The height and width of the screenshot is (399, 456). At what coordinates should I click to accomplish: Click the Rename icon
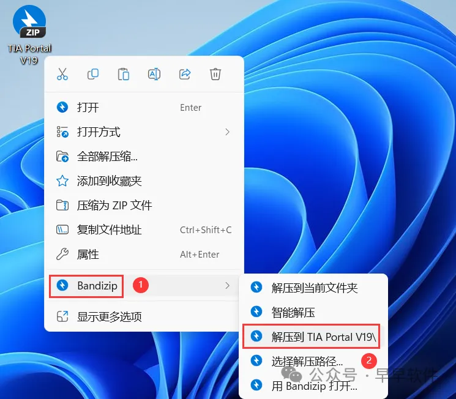[154, 74]
